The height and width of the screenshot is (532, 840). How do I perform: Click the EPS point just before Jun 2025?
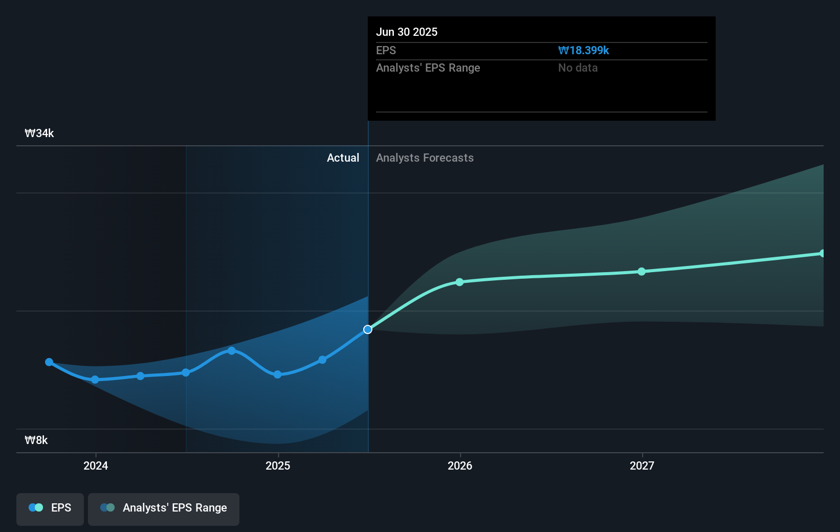tap(322, 360)
